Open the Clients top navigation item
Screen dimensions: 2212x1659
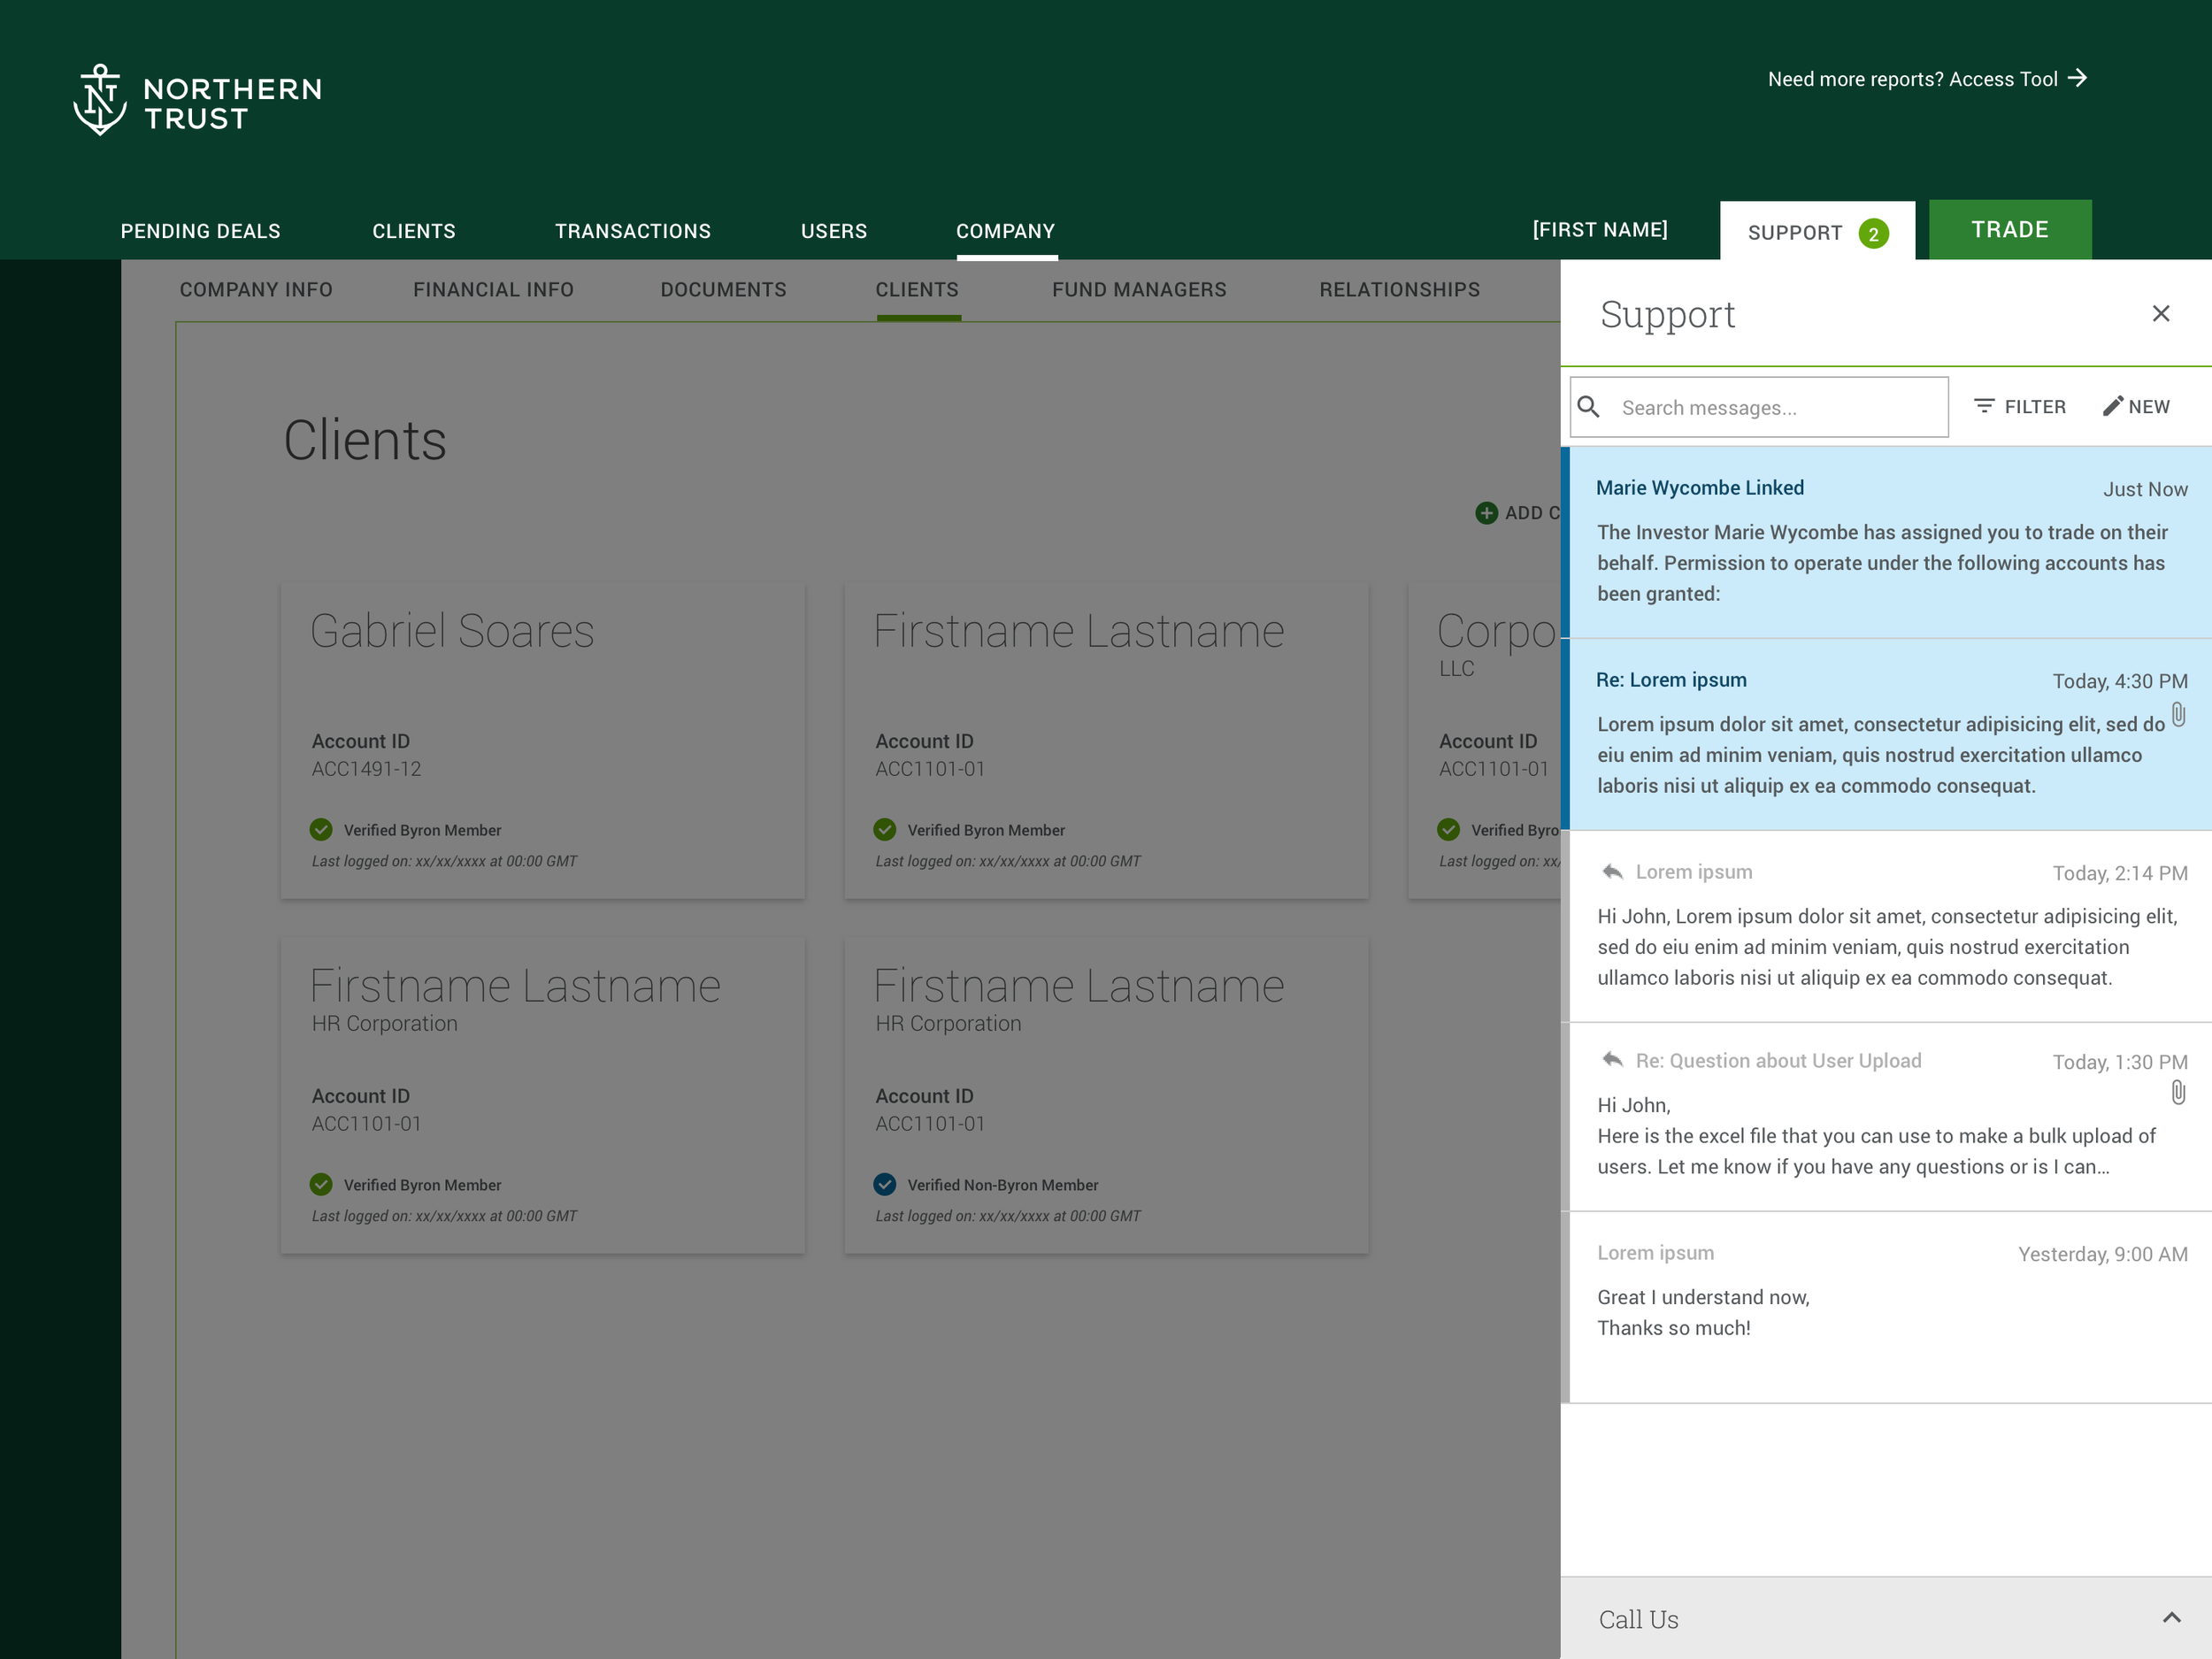pos(414,231)
